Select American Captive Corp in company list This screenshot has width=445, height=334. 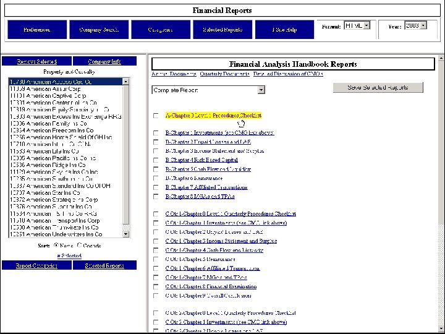[66, 96]
